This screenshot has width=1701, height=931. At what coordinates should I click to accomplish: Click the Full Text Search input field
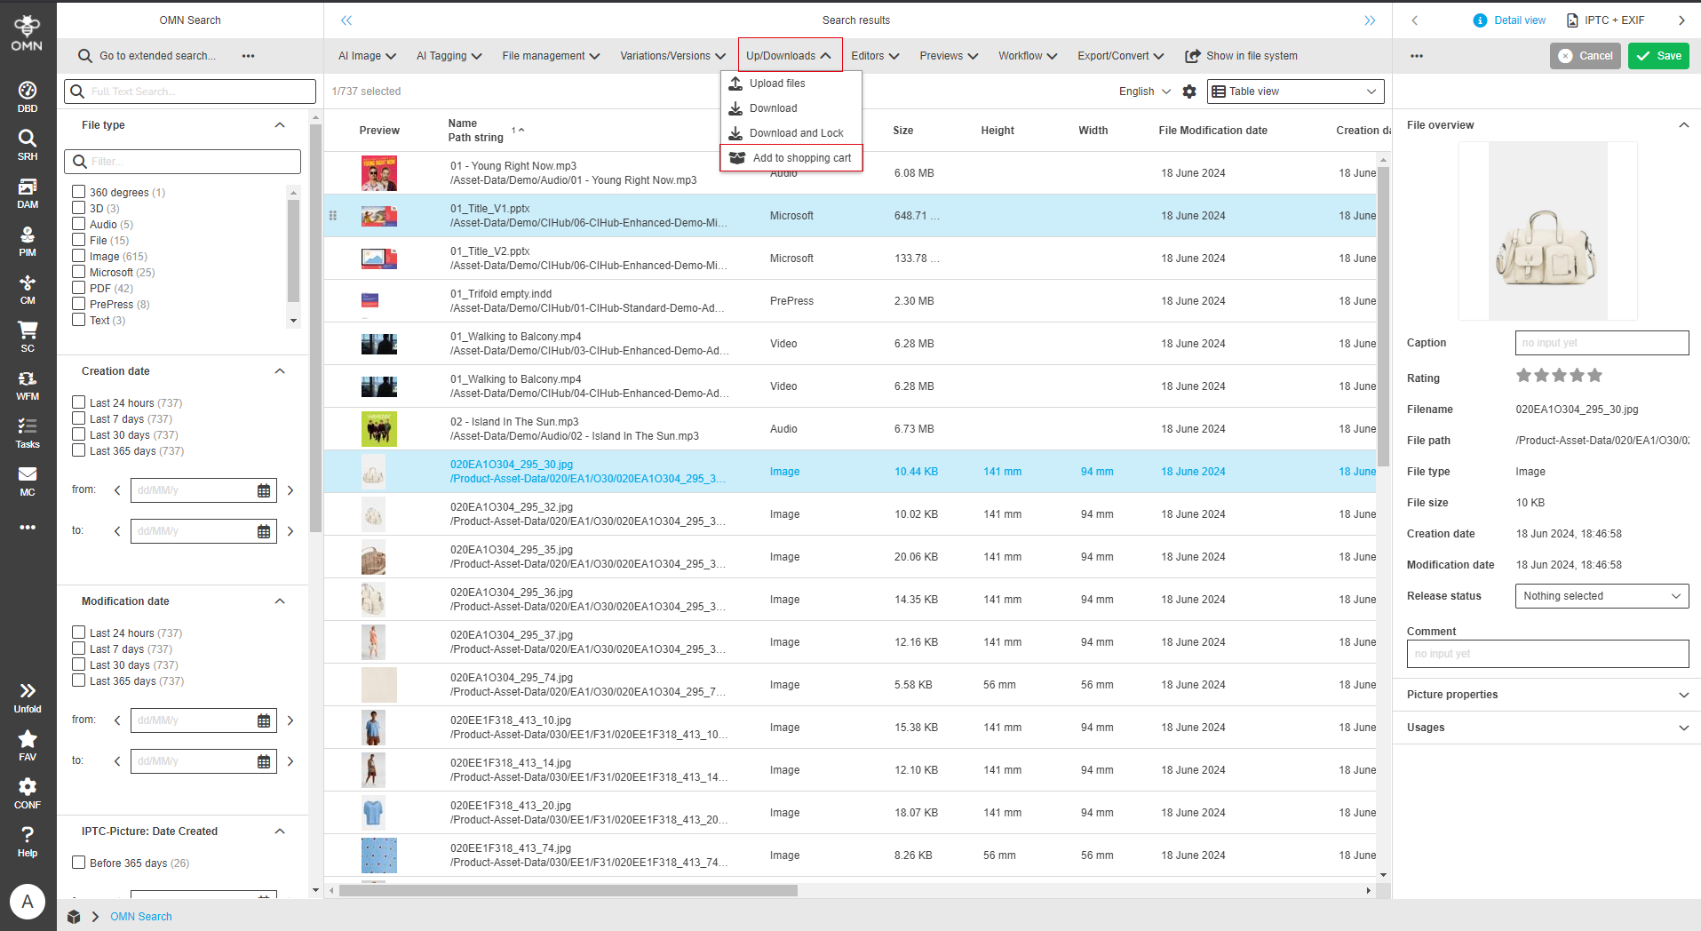click(189, 91)
